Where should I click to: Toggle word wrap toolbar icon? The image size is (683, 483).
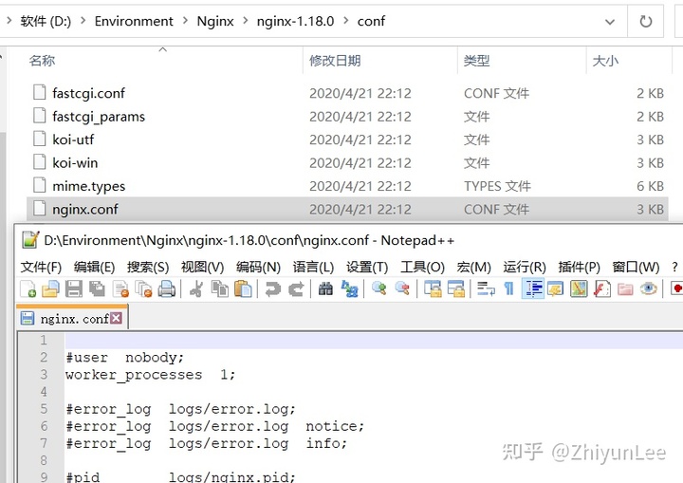tap(486, 289)
